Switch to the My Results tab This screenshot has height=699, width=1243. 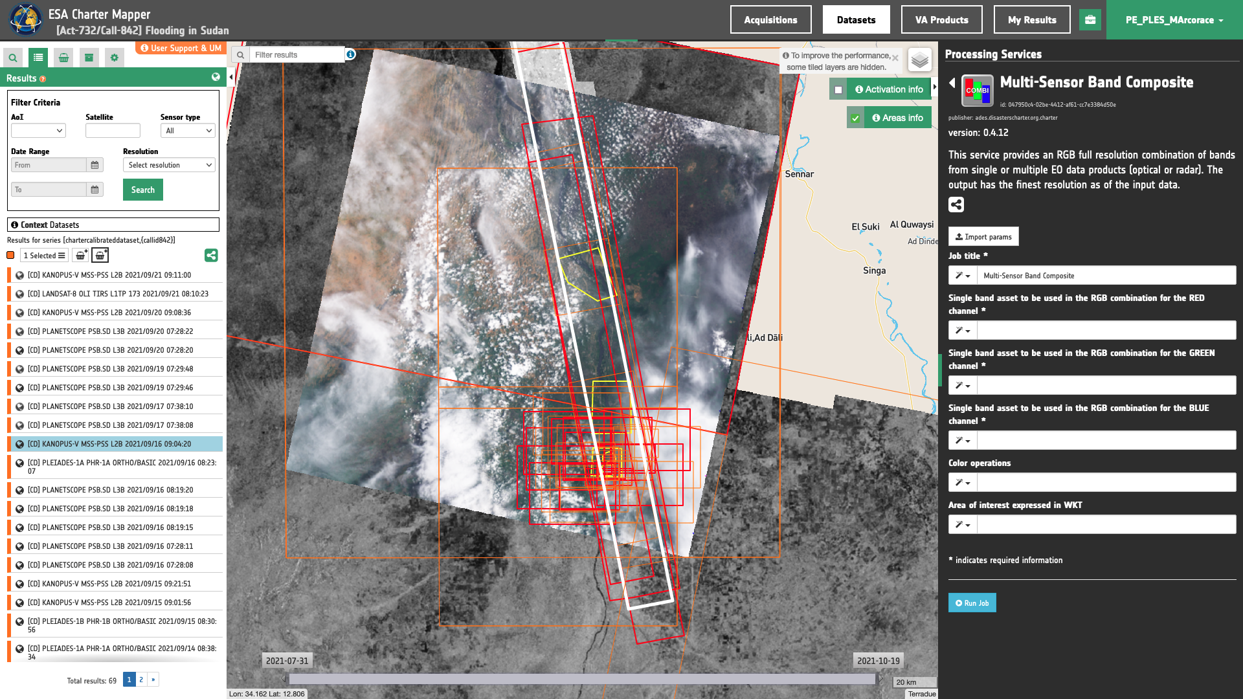click(x=1032, y=20)
